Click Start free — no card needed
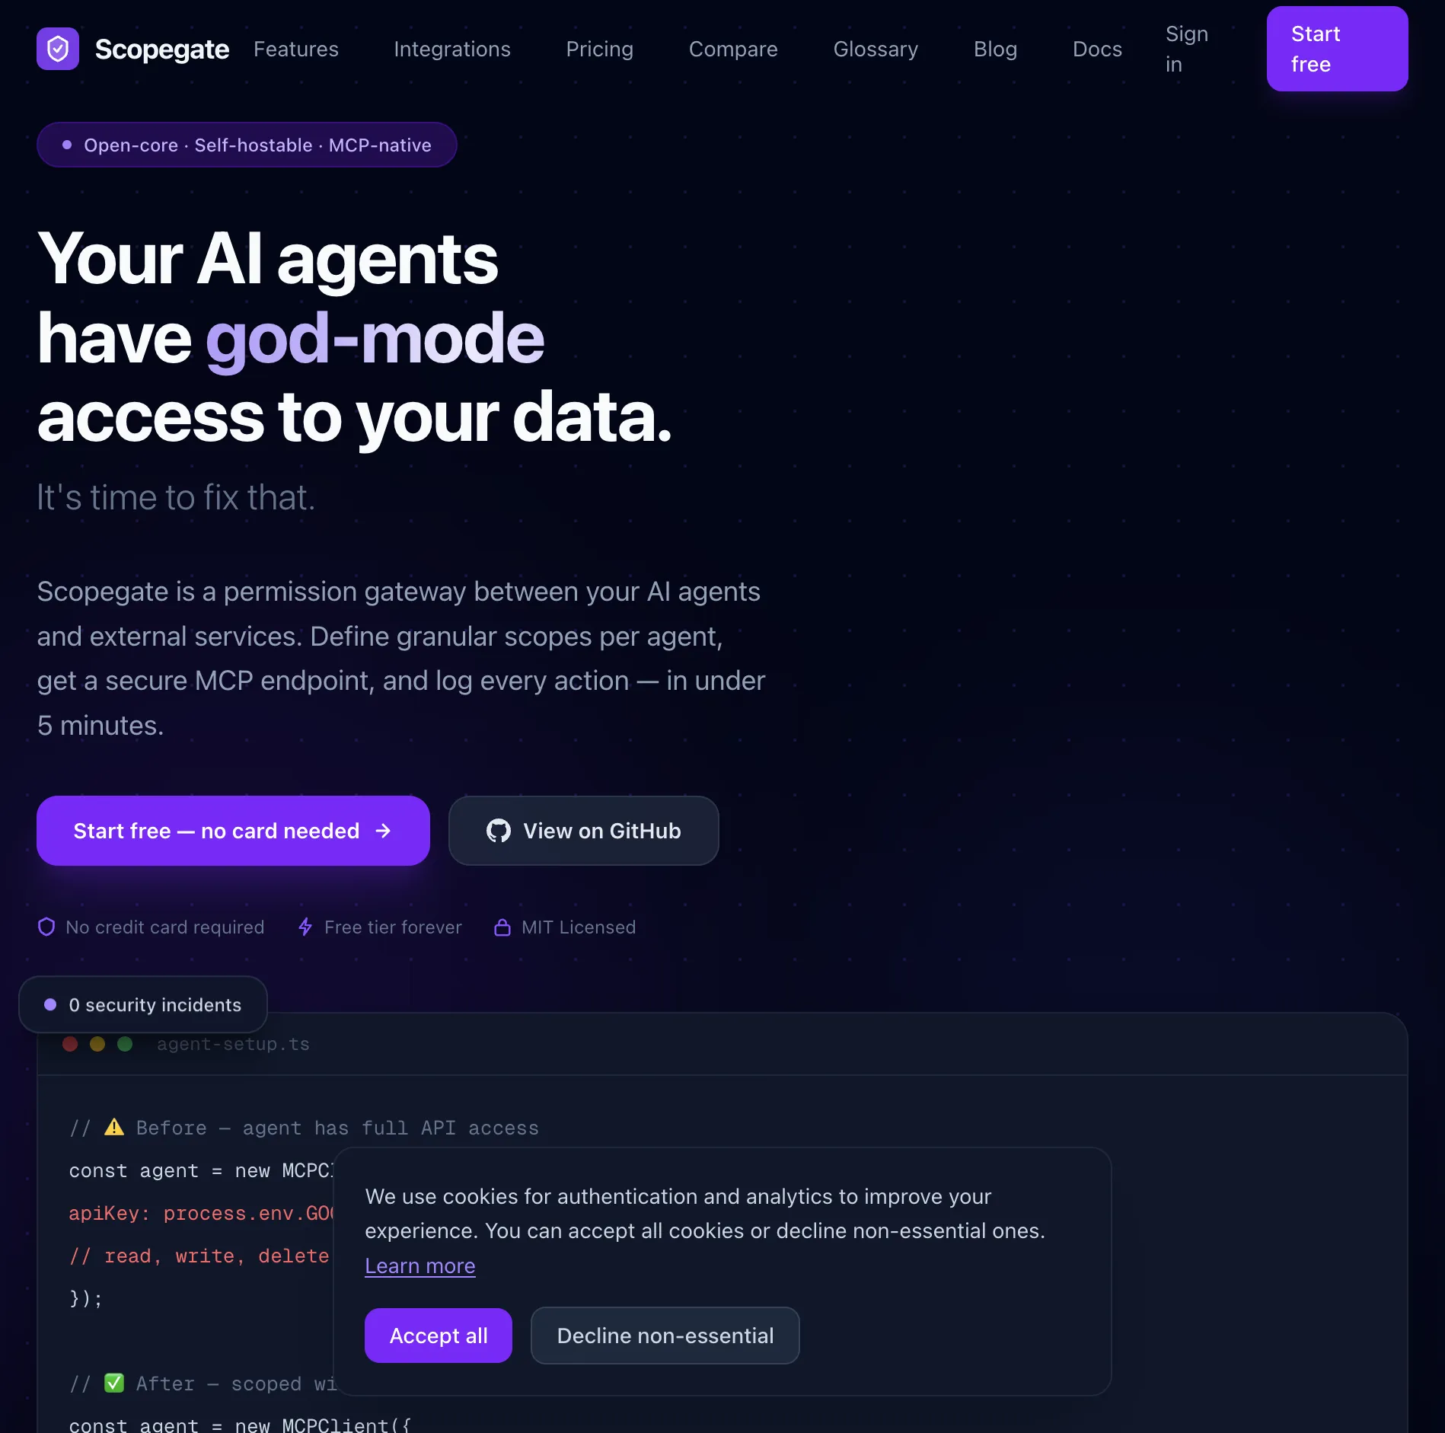This screenshot has height=1433, width=1445. pos(233,831)
